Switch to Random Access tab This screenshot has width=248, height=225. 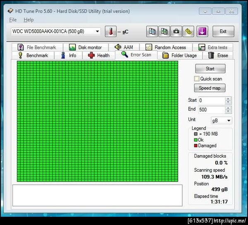[166, 47]
